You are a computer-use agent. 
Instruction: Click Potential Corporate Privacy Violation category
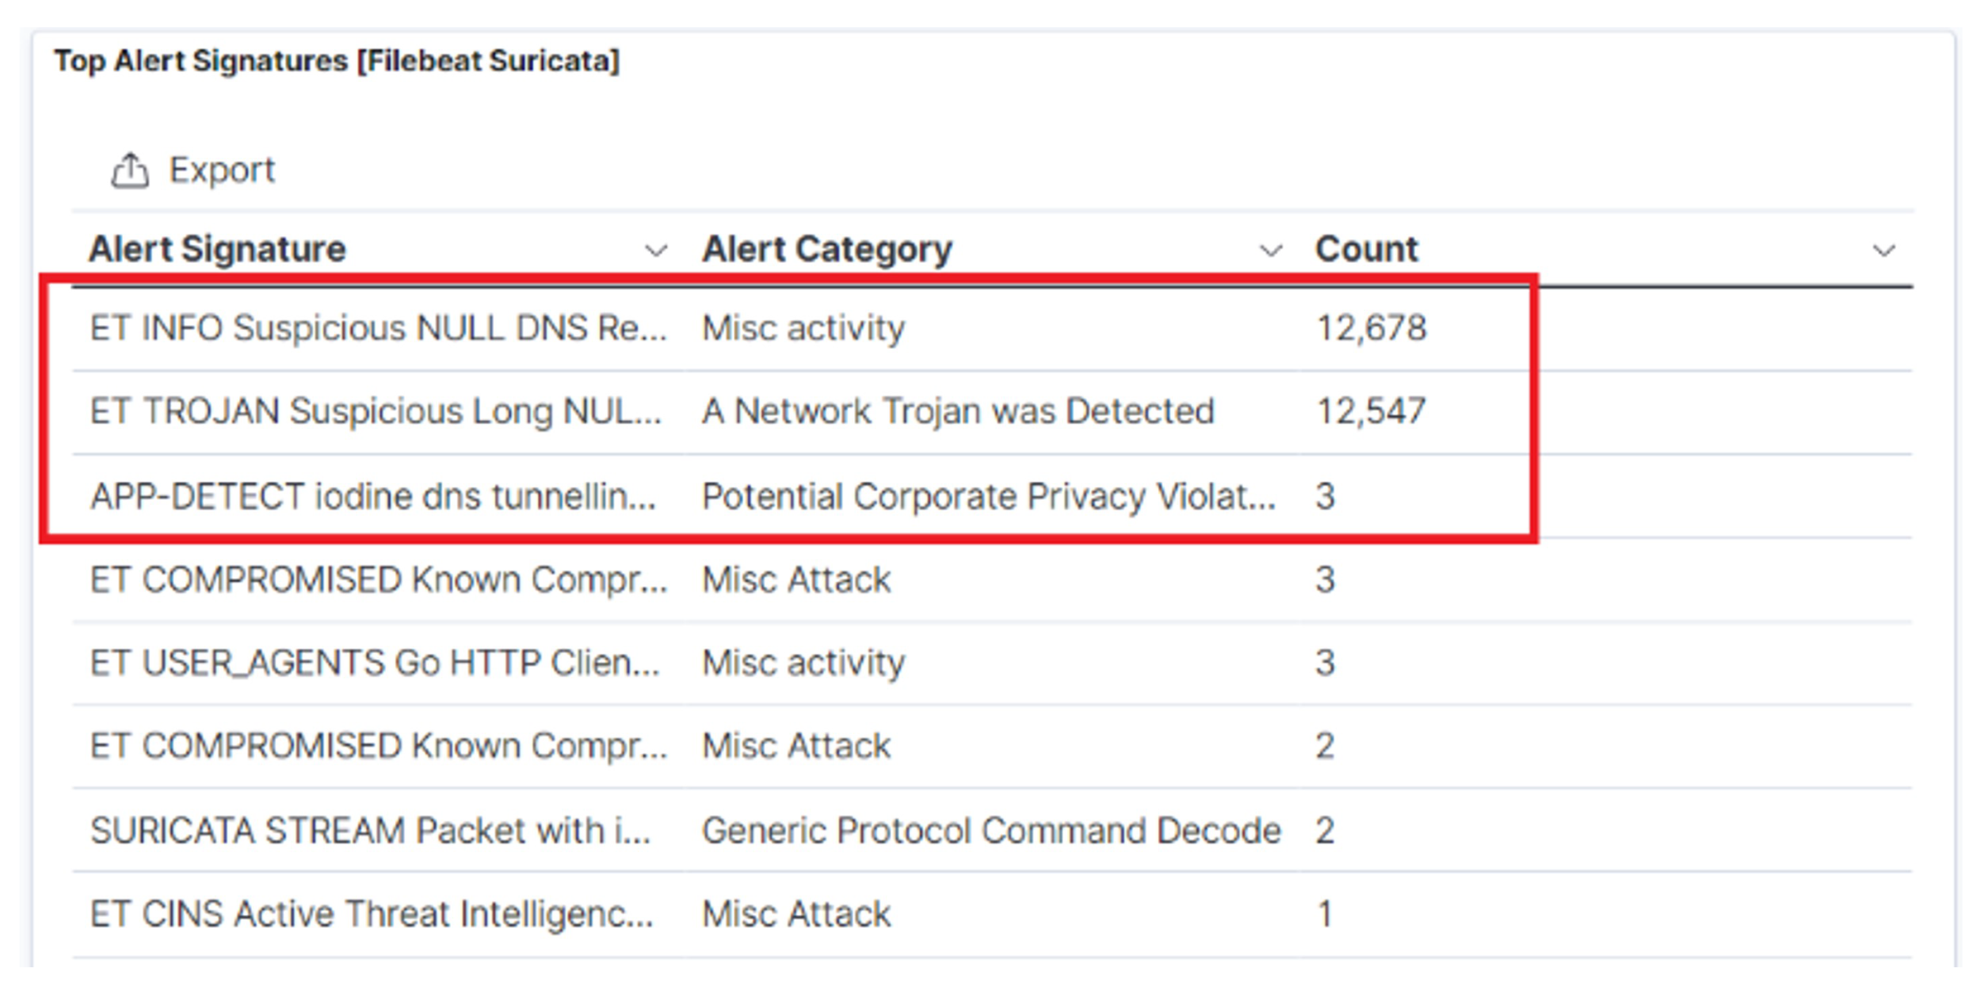tap(989, 496)
